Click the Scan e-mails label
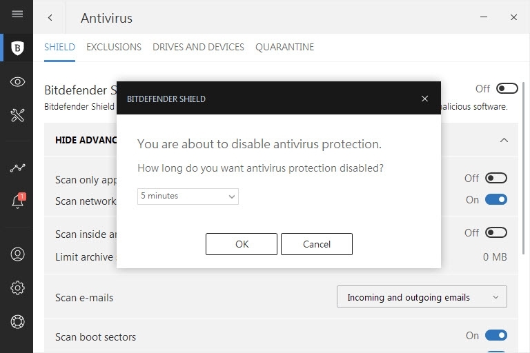The height and width of the screenshot is (353, 530). (x=84, y=298)
